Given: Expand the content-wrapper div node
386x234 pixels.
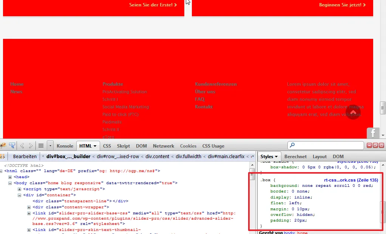Looking at the screenshot, I should 29,207.
